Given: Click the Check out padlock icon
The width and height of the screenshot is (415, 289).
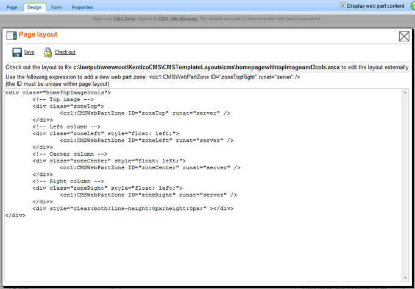Looking at the screenshot, I should click(48, 52).
